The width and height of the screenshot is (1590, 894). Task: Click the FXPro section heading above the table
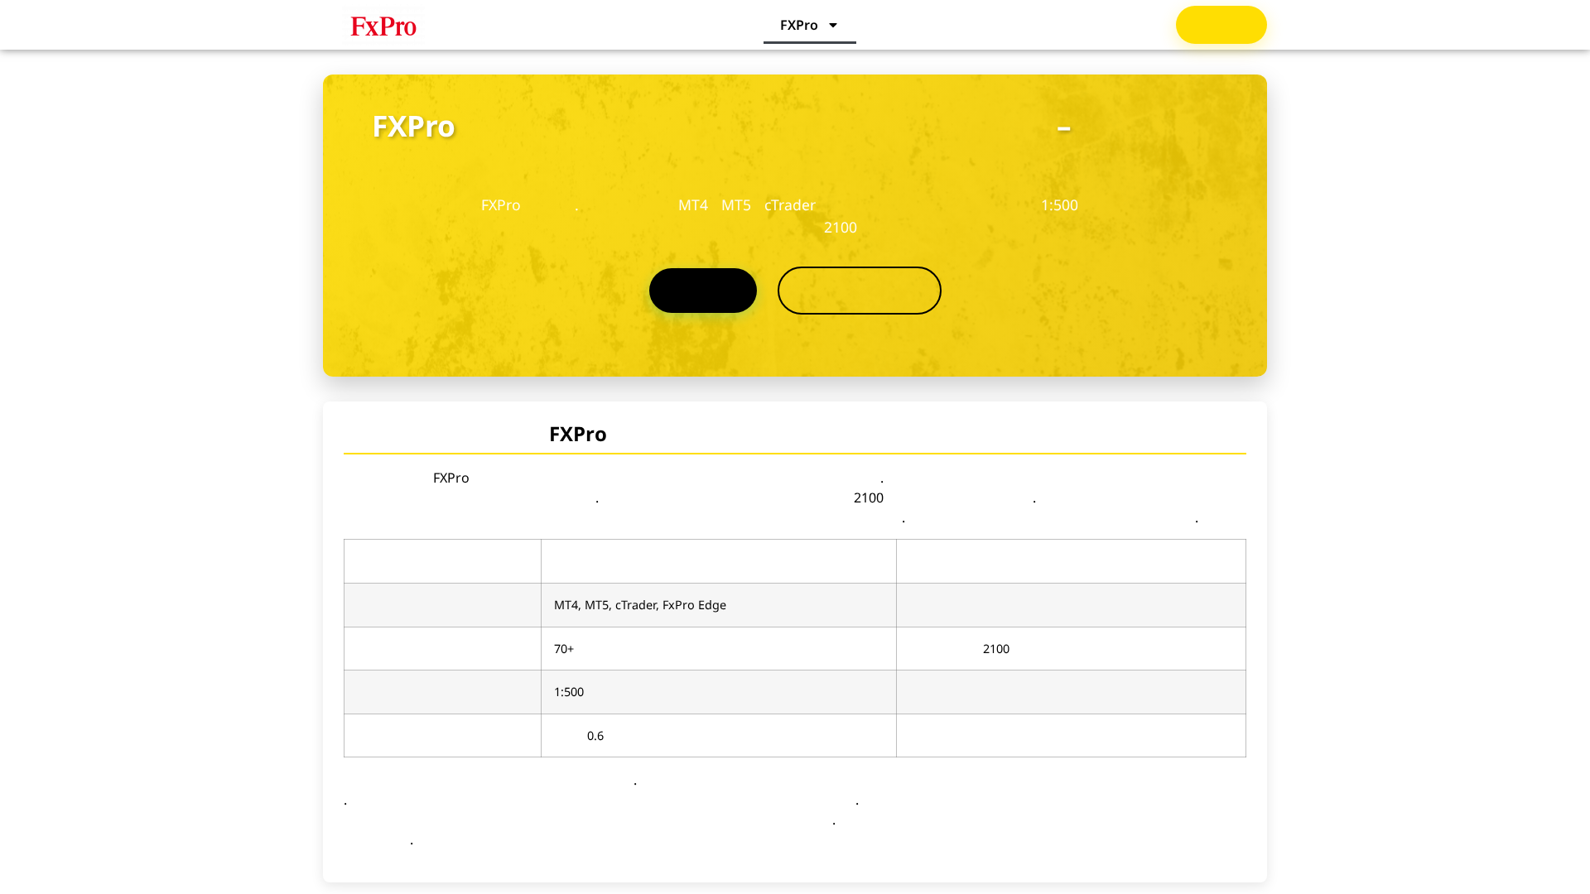coord(576,434)
